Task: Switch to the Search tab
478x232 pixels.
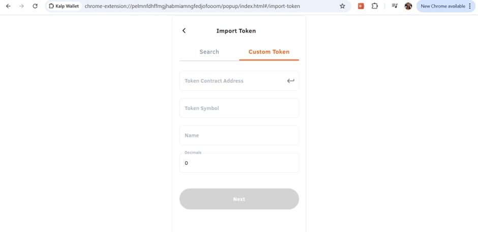Action: tap(209, 52)
